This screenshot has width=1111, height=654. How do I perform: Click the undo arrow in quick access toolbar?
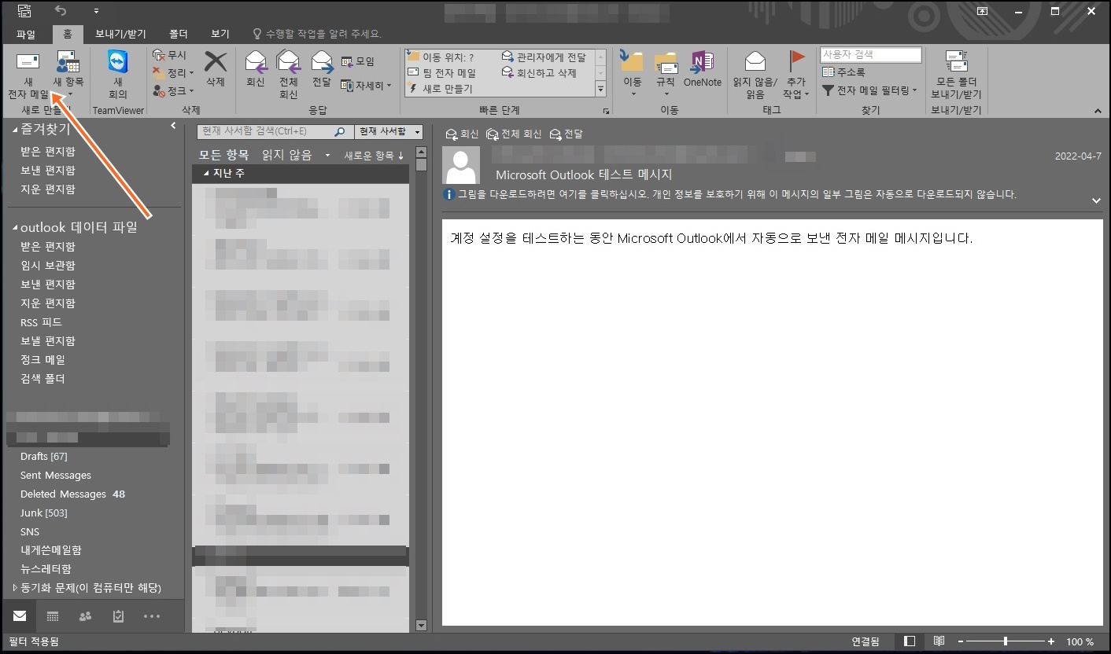click(x=61, y=10)
